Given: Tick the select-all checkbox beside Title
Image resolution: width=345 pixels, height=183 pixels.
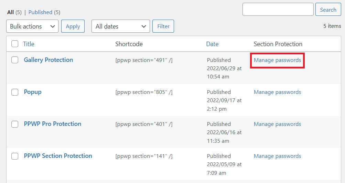Looking at the screenshot, I should [x=15, y=44].
